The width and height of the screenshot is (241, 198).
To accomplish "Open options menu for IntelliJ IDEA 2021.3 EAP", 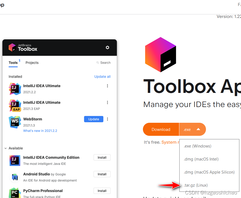I will tap(107, 102).
